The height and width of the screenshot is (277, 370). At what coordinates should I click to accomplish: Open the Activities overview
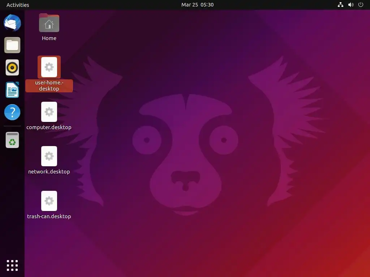[x=18, y=5]
